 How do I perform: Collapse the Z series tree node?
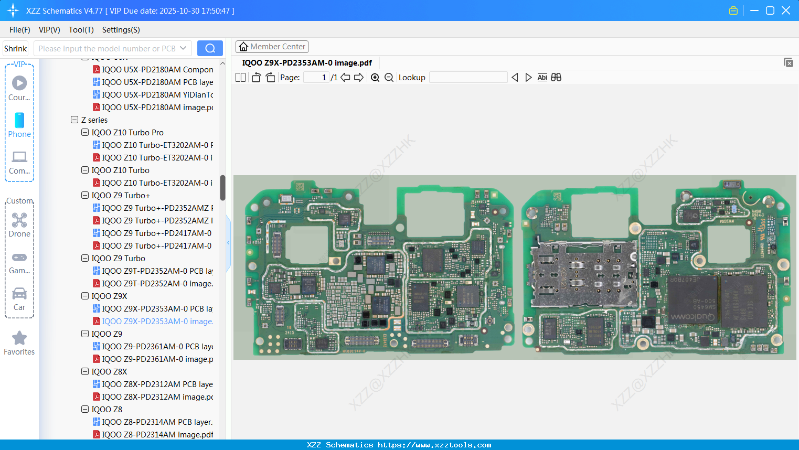74,120
